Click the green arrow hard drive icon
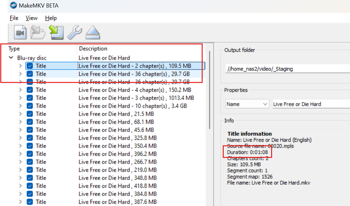This screenshot has width=350, height=206. click(56, 33)
